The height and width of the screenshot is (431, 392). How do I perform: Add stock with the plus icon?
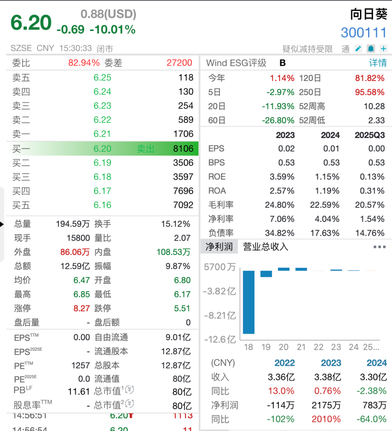coord(383,49)
